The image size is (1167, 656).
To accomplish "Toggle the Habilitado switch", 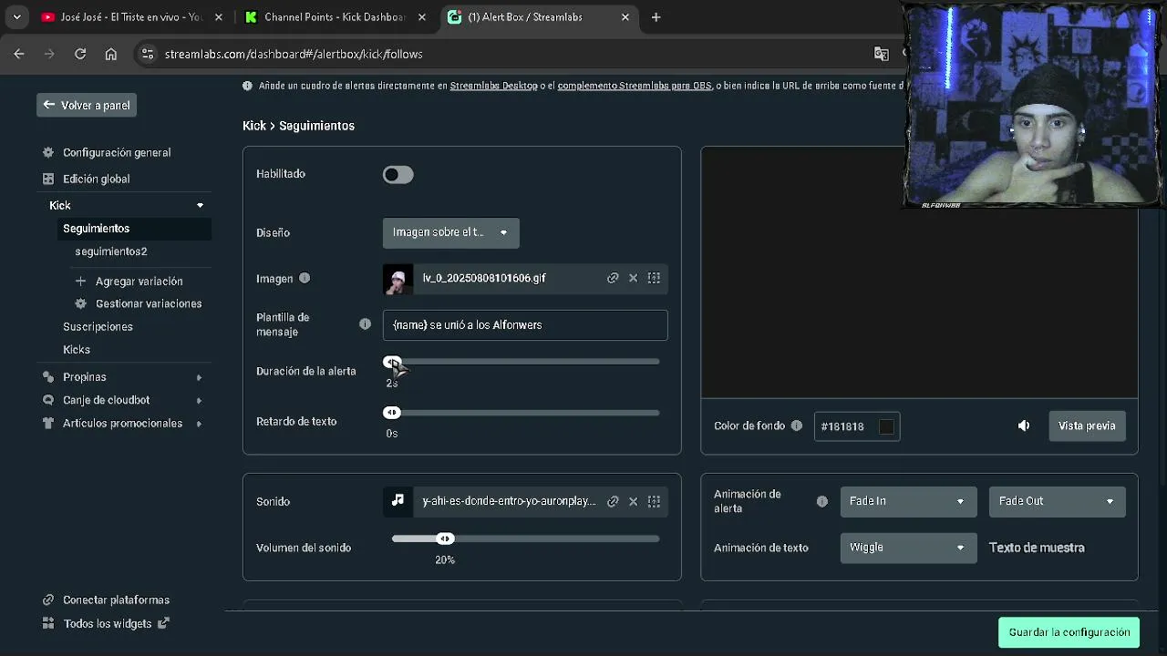I will click(398, 175).
